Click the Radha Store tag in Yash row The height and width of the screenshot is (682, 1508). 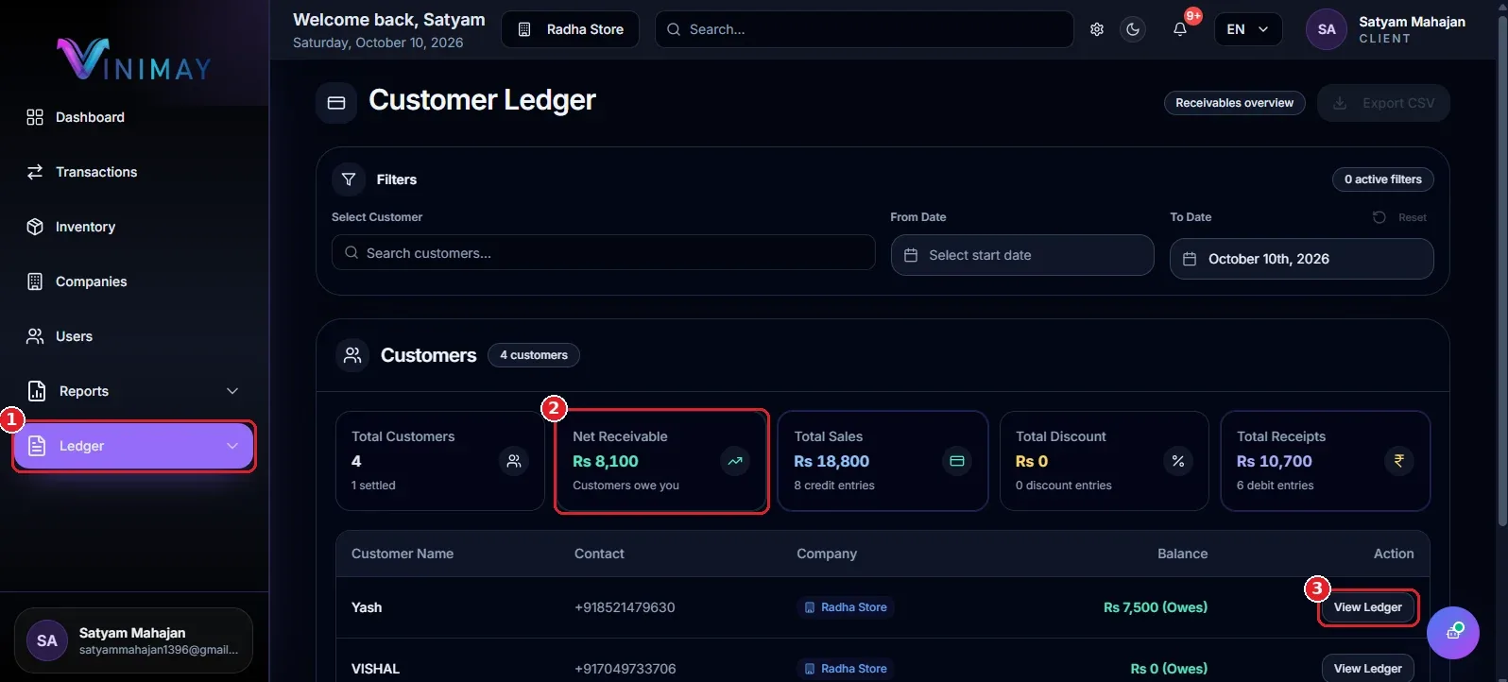pyautogui.click(x=845, y=607)
